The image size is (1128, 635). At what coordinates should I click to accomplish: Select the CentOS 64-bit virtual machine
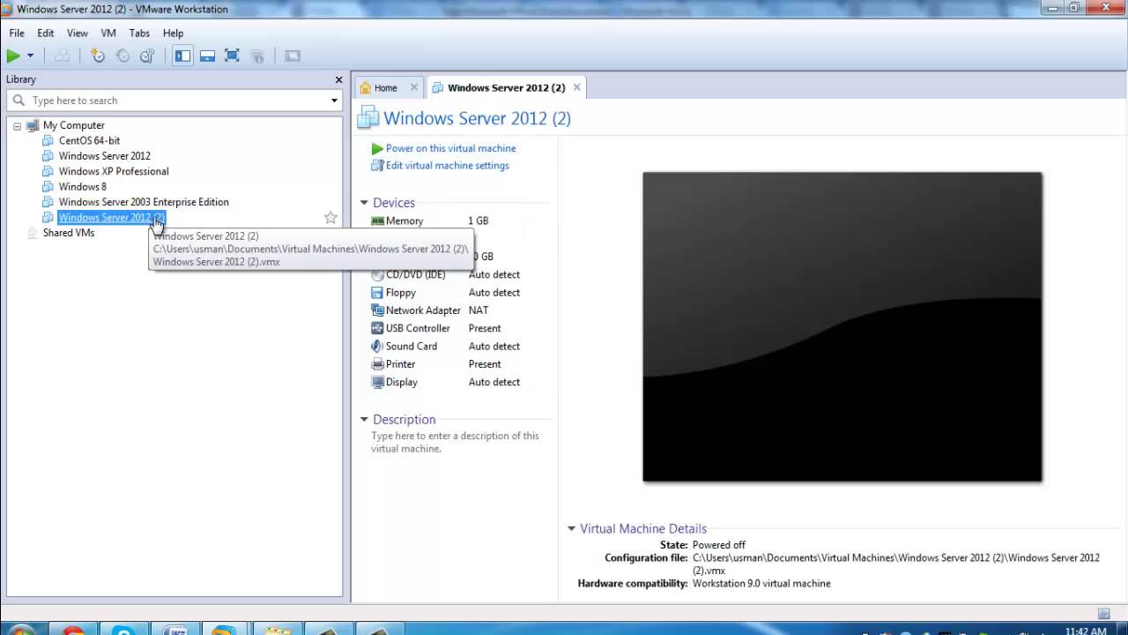(x=89, y=140)
